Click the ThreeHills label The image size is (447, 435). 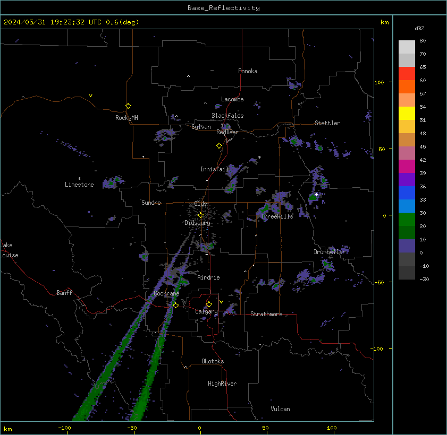pos(277,216)
